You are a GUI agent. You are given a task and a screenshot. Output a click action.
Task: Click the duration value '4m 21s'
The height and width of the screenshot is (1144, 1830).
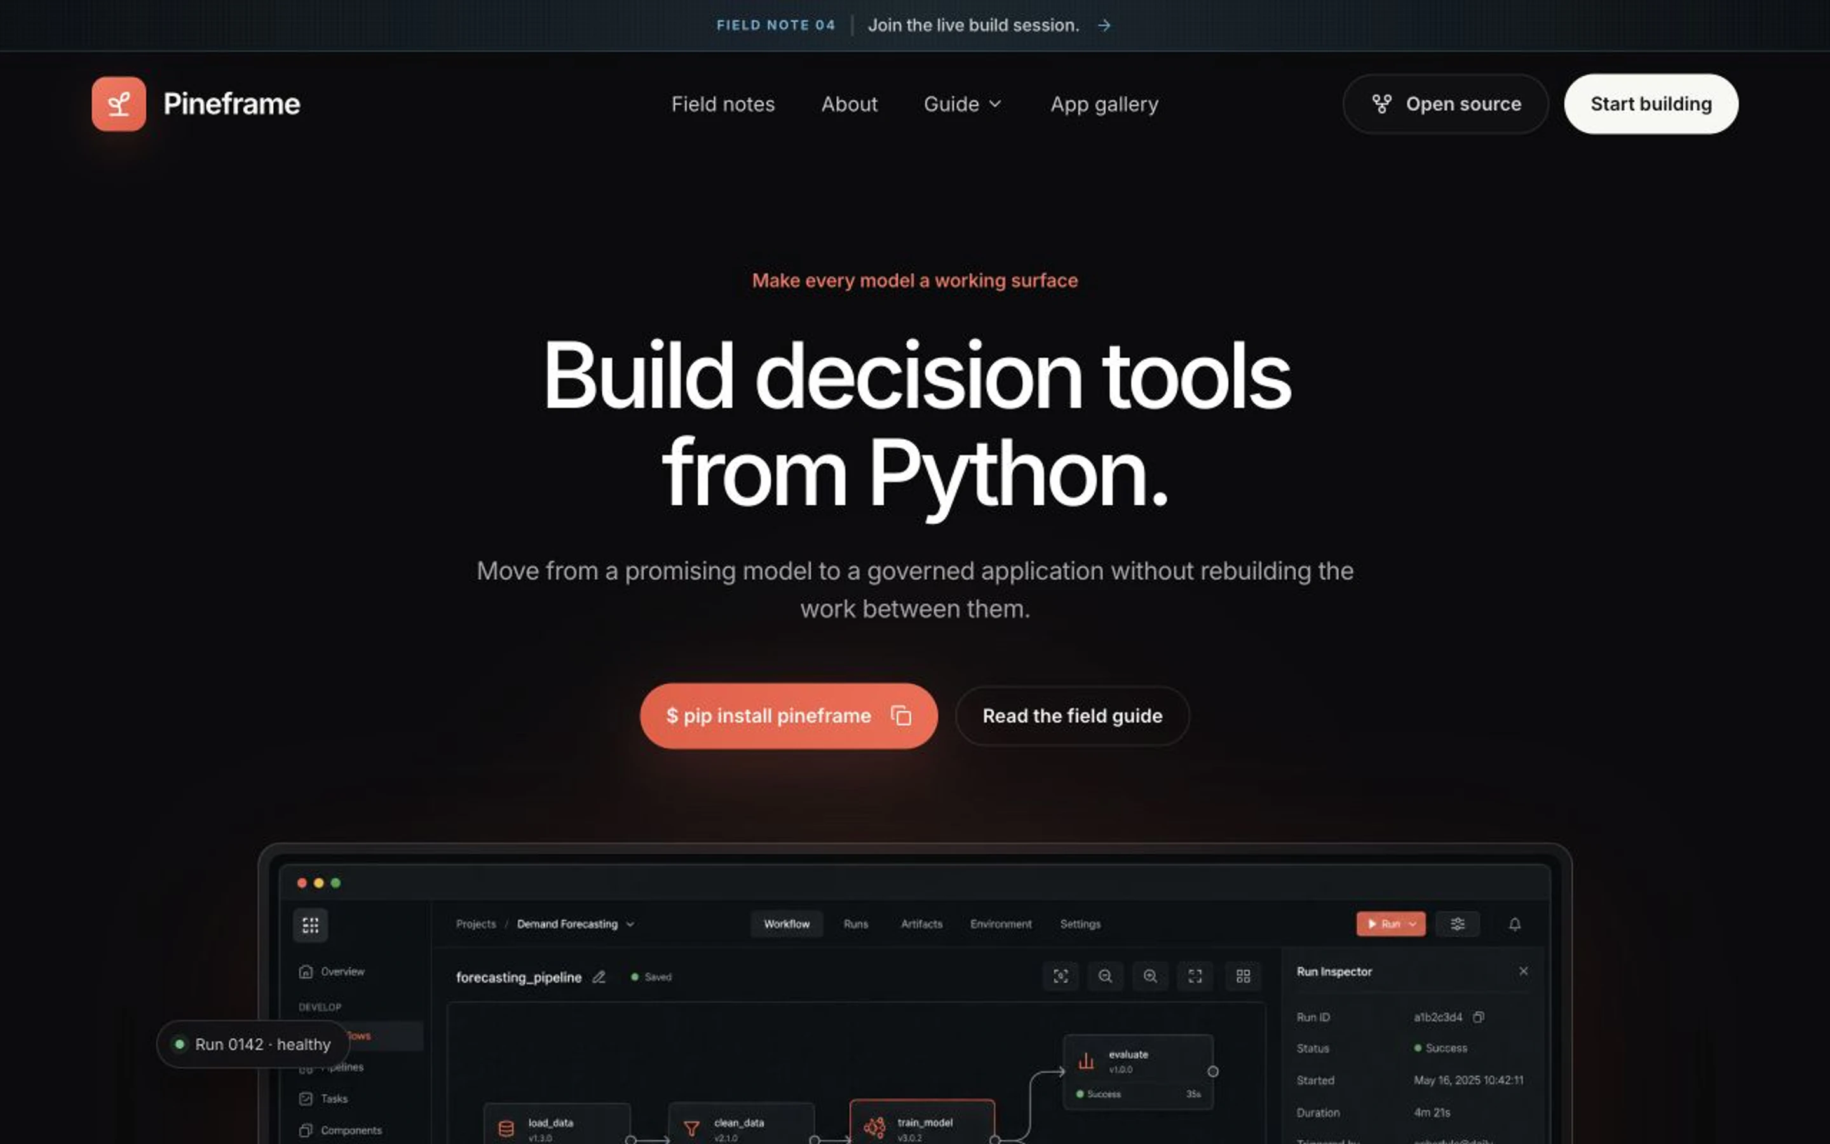(x=1432, y=1113)
